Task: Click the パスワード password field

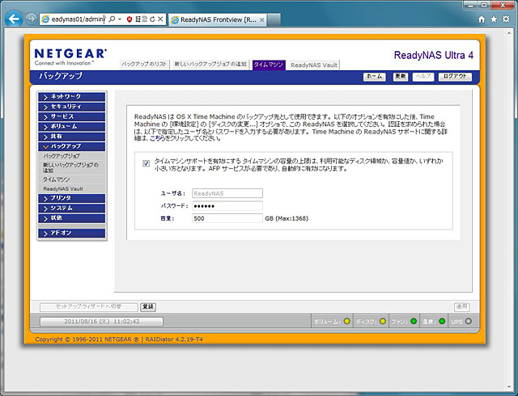Action: click(x=227, y=206)
